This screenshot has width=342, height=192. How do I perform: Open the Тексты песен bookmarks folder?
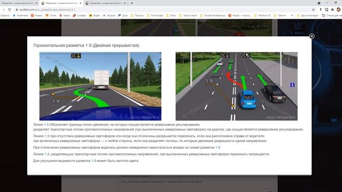point(188,15)
